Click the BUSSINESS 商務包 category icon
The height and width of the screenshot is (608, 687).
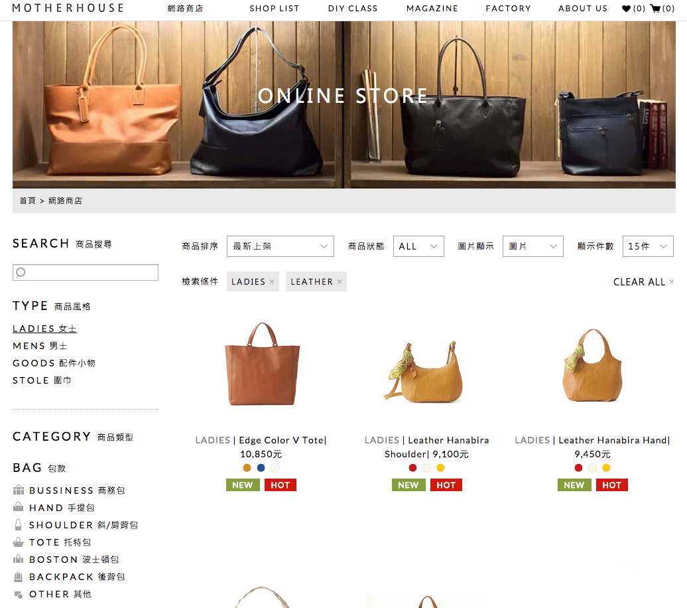click(19, 490)
